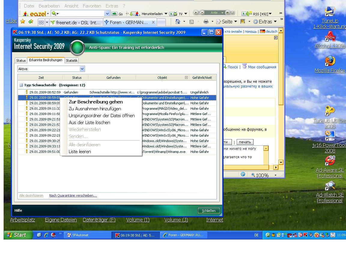Open the Quick Tabs grid view
Screen dimensions: 346x259
tap(41, 22)
